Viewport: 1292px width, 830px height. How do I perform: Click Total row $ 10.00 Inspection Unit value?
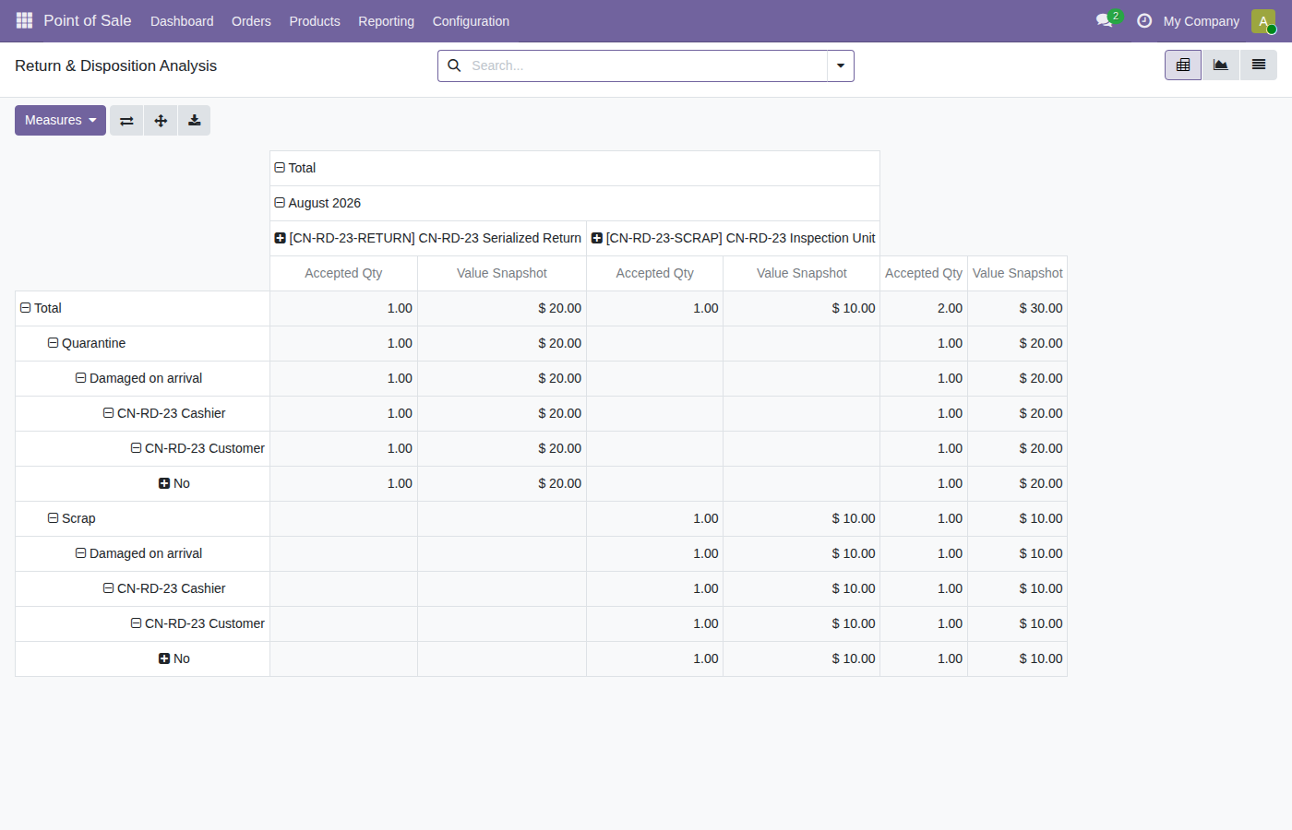pyautogui.click(x=801, y=308)
